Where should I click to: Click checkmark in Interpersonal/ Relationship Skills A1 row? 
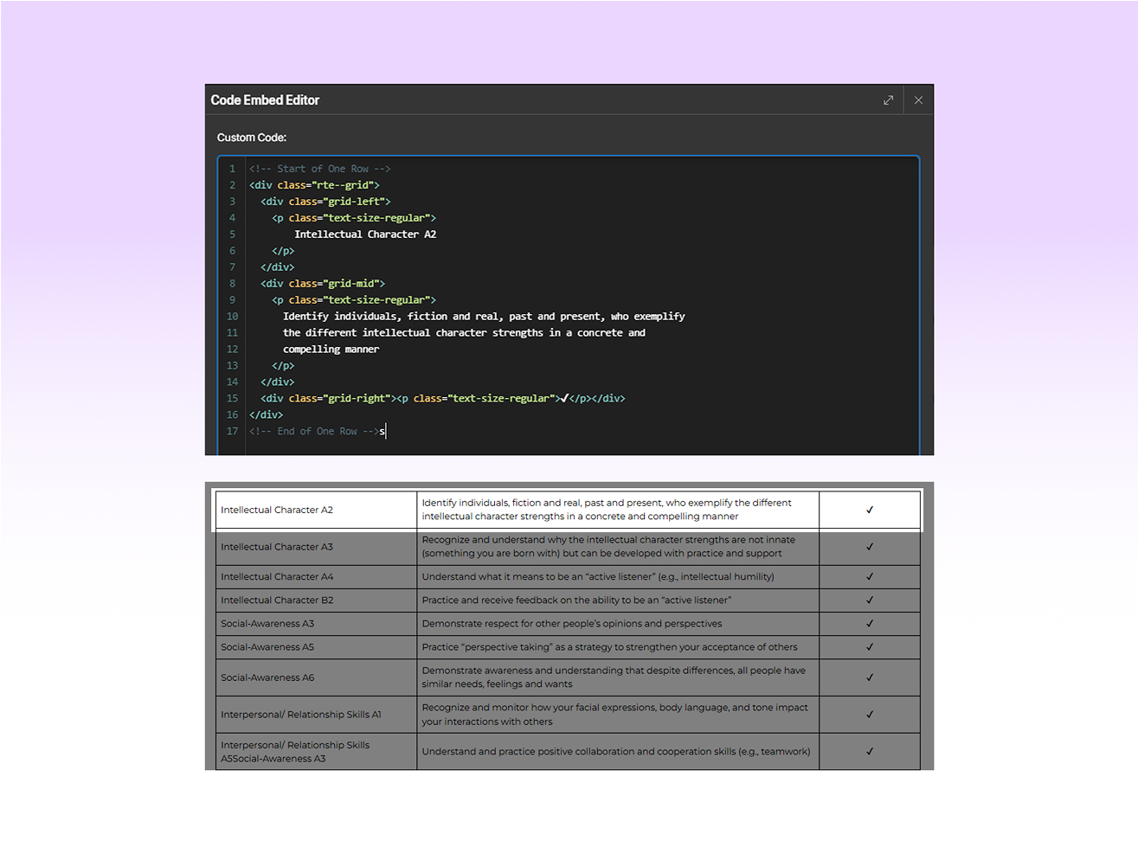[870, 715]
